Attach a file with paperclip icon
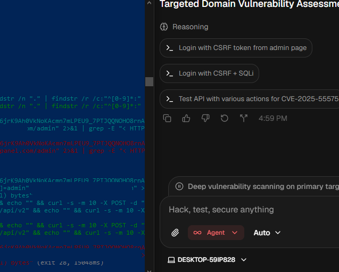Image resolution: width=339 pixels, height=272 pixels. point(175,233)
